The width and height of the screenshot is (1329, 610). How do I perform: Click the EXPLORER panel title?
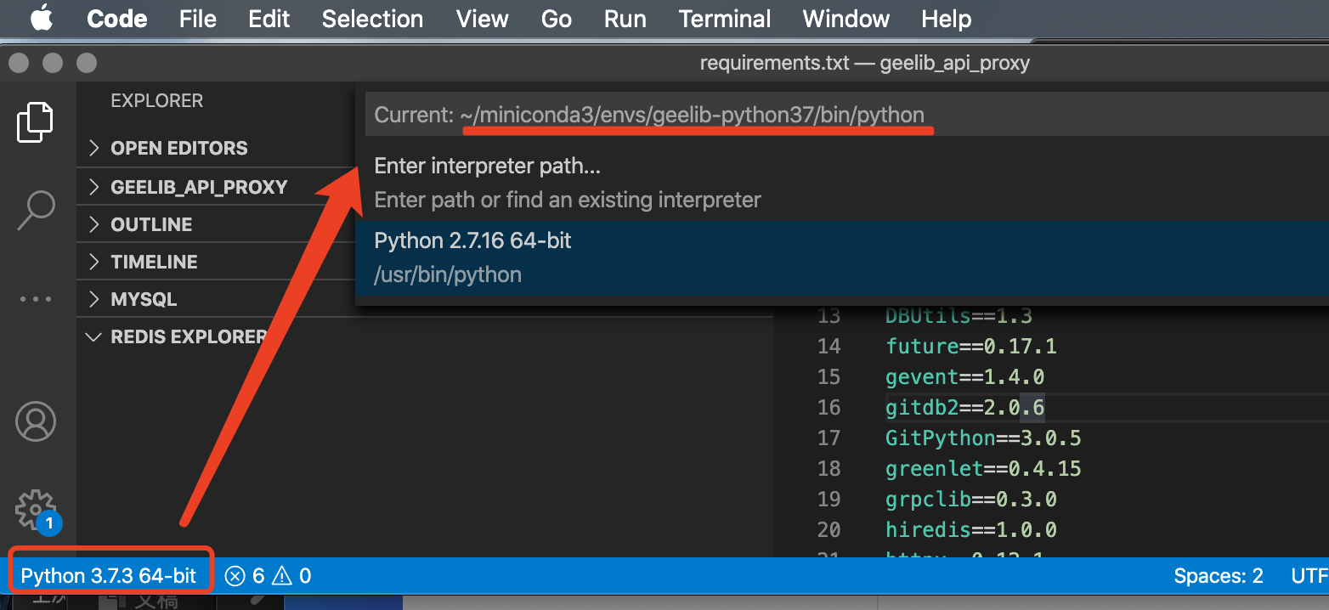(157, 100)
